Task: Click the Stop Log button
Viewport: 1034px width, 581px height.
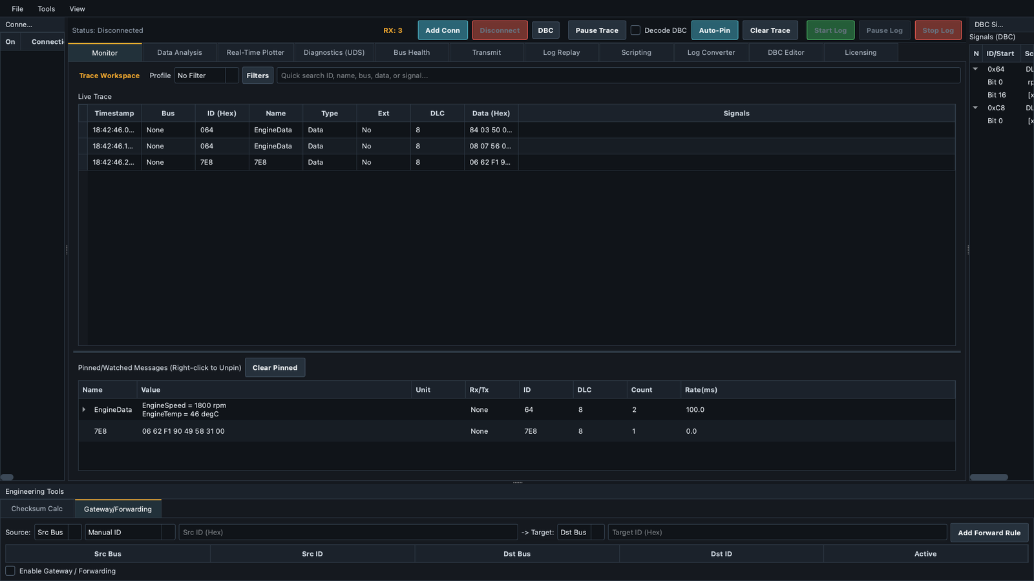Action: coord(938,30)
